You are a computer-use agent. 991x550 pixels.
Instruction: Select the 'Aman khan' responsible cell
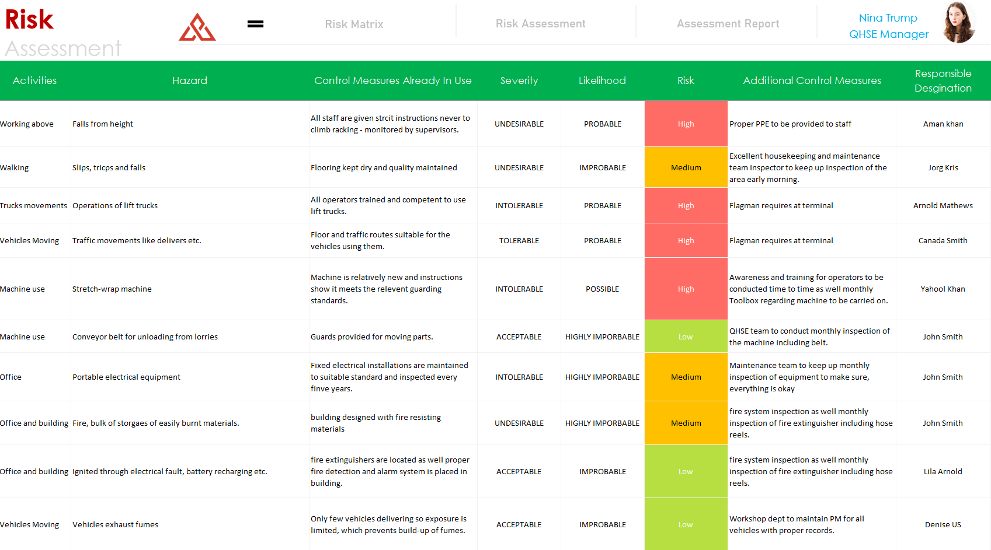pyautogui.click(x=943, y=124)
